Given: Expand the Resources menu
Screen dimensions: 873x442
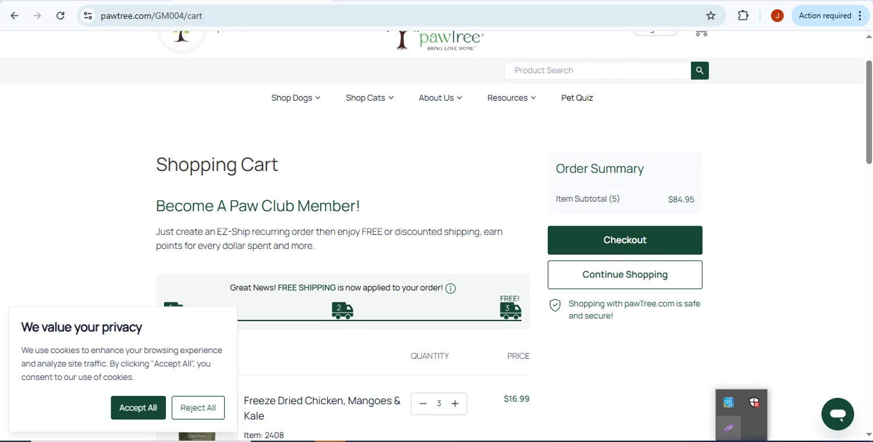Looking at the screenshot, I should 512,98.
